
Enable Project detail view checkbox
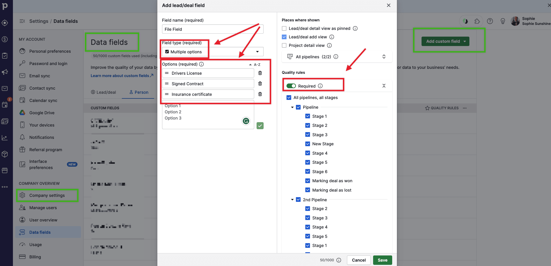(284, 45)
